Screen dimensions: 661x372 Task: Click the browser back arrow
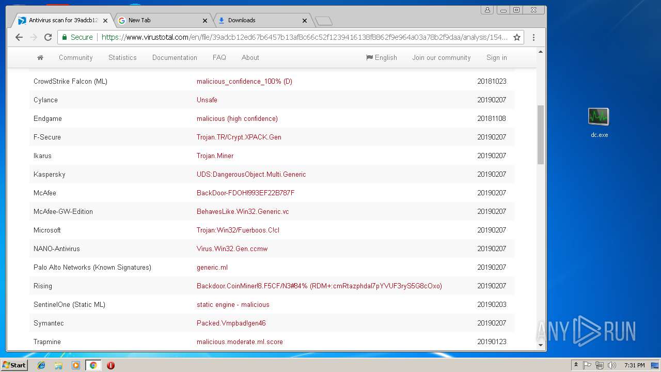click(x=19, y=37)
